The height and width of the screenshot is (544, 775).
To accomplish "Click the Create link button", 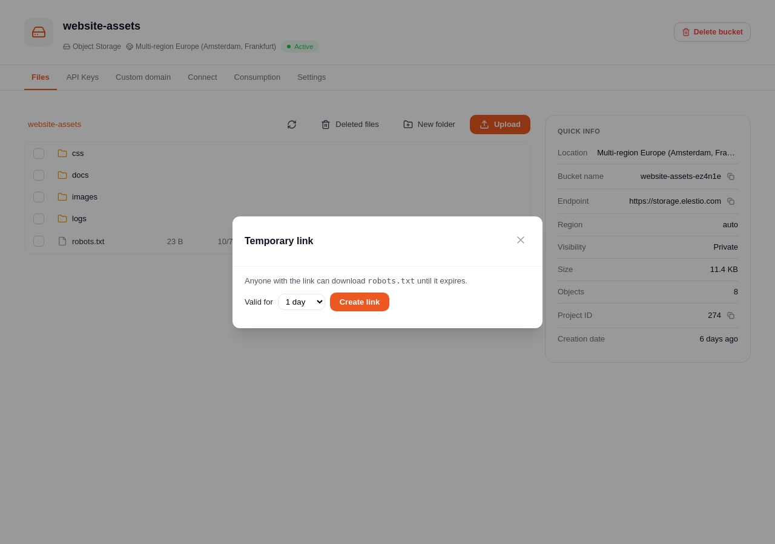I will [x=360, y=302].
